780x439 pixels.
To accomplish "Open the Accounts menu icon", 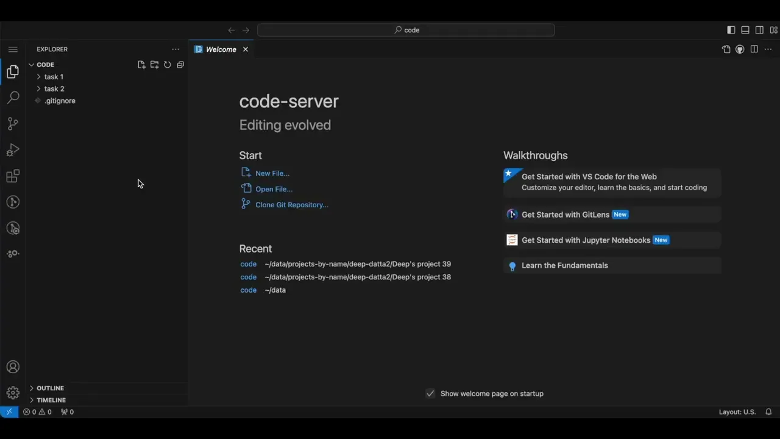I will 13,367.
